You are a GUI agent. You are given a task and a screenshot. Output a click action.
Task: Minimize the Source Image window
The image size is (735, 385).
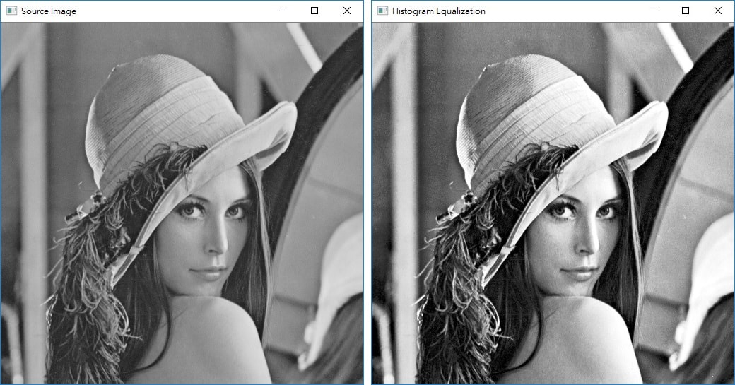pyautogui.click(x=283, y=11)
